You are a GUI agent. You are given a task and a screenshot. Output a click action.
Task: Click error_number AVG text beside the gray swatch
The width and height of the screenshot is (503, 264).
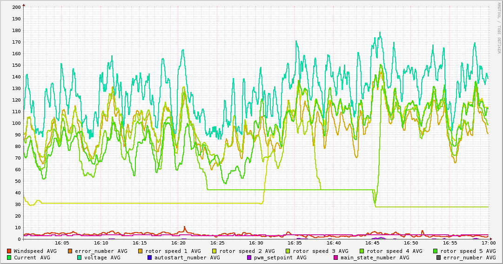pos(469,258)
